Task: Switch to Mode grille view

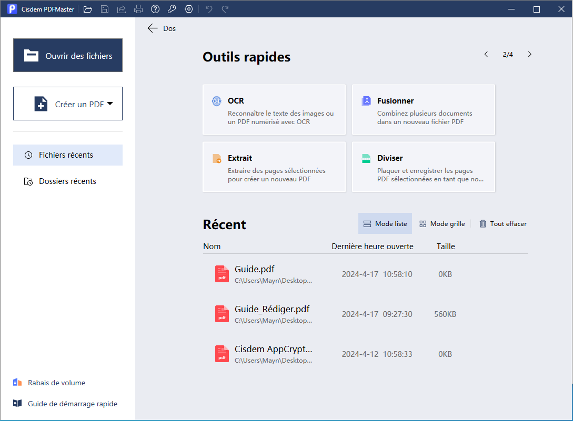Action: 442,223
